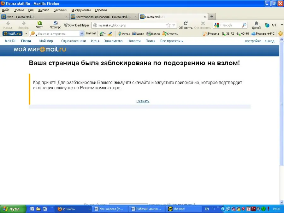Expand the toolbar overflow chevron at far right

[x=282, y=25]
